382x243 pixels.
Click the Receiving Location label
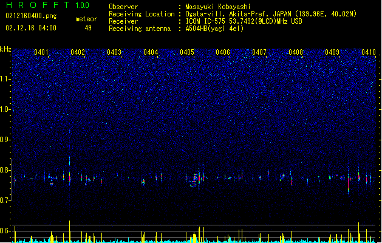142,14
